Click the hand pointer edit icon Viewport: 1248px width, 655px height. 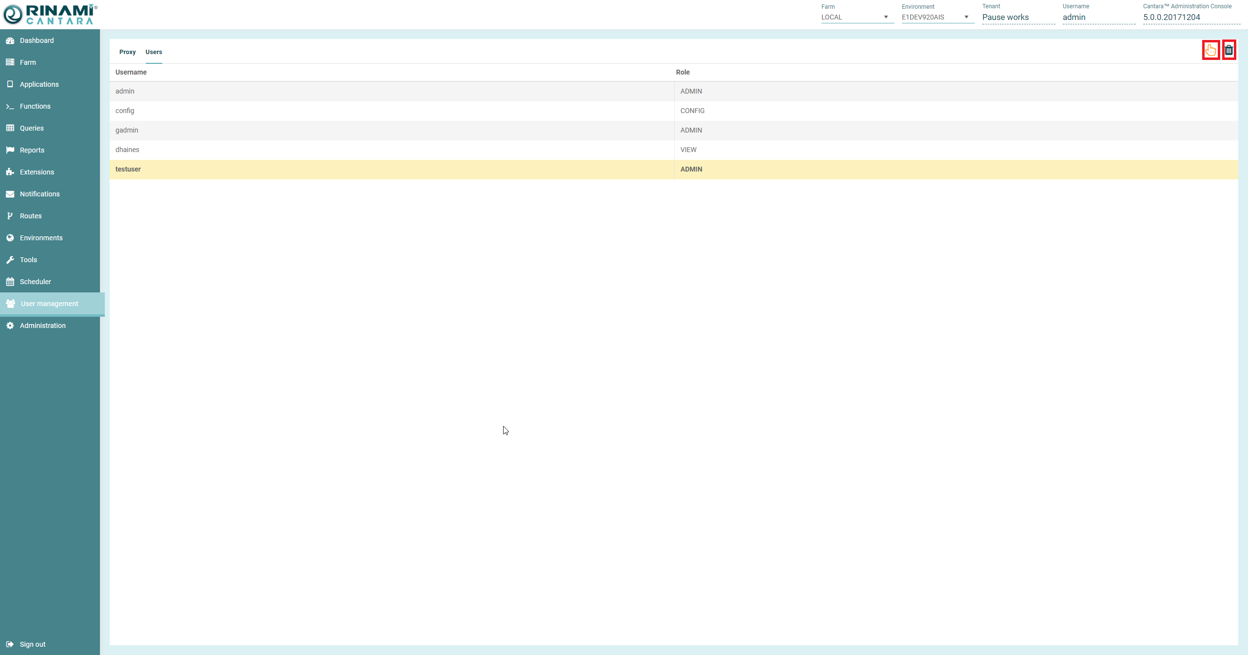click(x=1210, y=50)
